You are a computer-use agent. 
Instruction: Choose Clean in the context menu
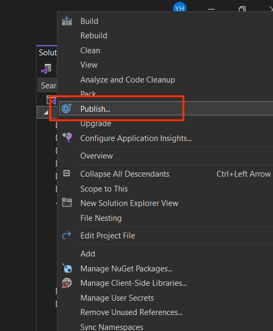click(x=90, y=51)
